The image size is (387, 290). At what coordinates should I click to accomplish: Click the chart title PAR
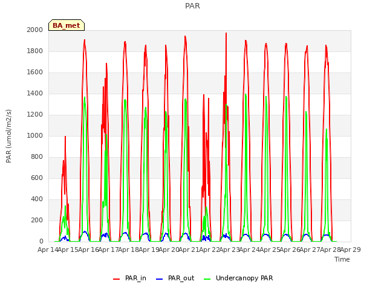pyautogui.click(x=192, y=6)
